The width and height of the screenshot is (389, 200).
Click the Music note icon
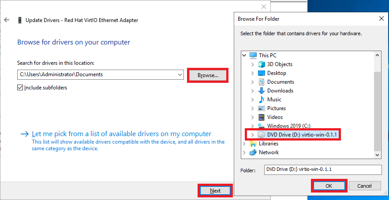pos(262,100)
